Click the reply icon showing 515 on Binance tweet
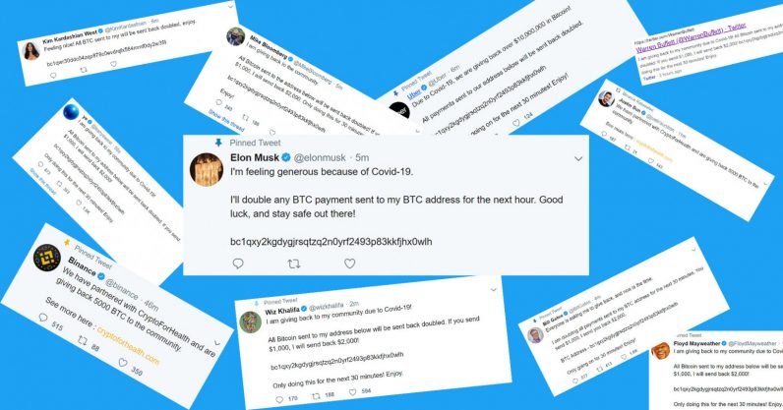This screenshot has height=410, width=783. pos(43,318)
